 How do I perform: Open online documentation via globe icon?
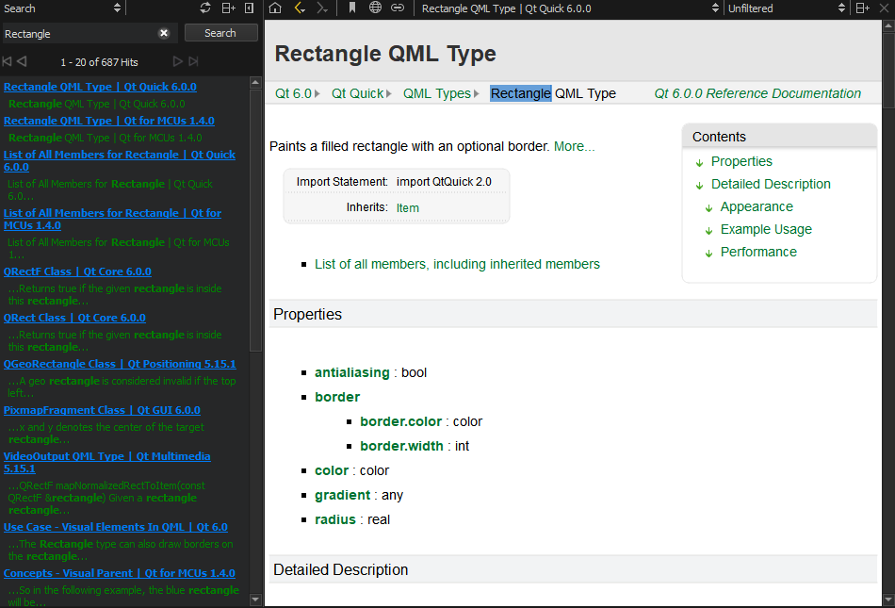click(375, 8)
